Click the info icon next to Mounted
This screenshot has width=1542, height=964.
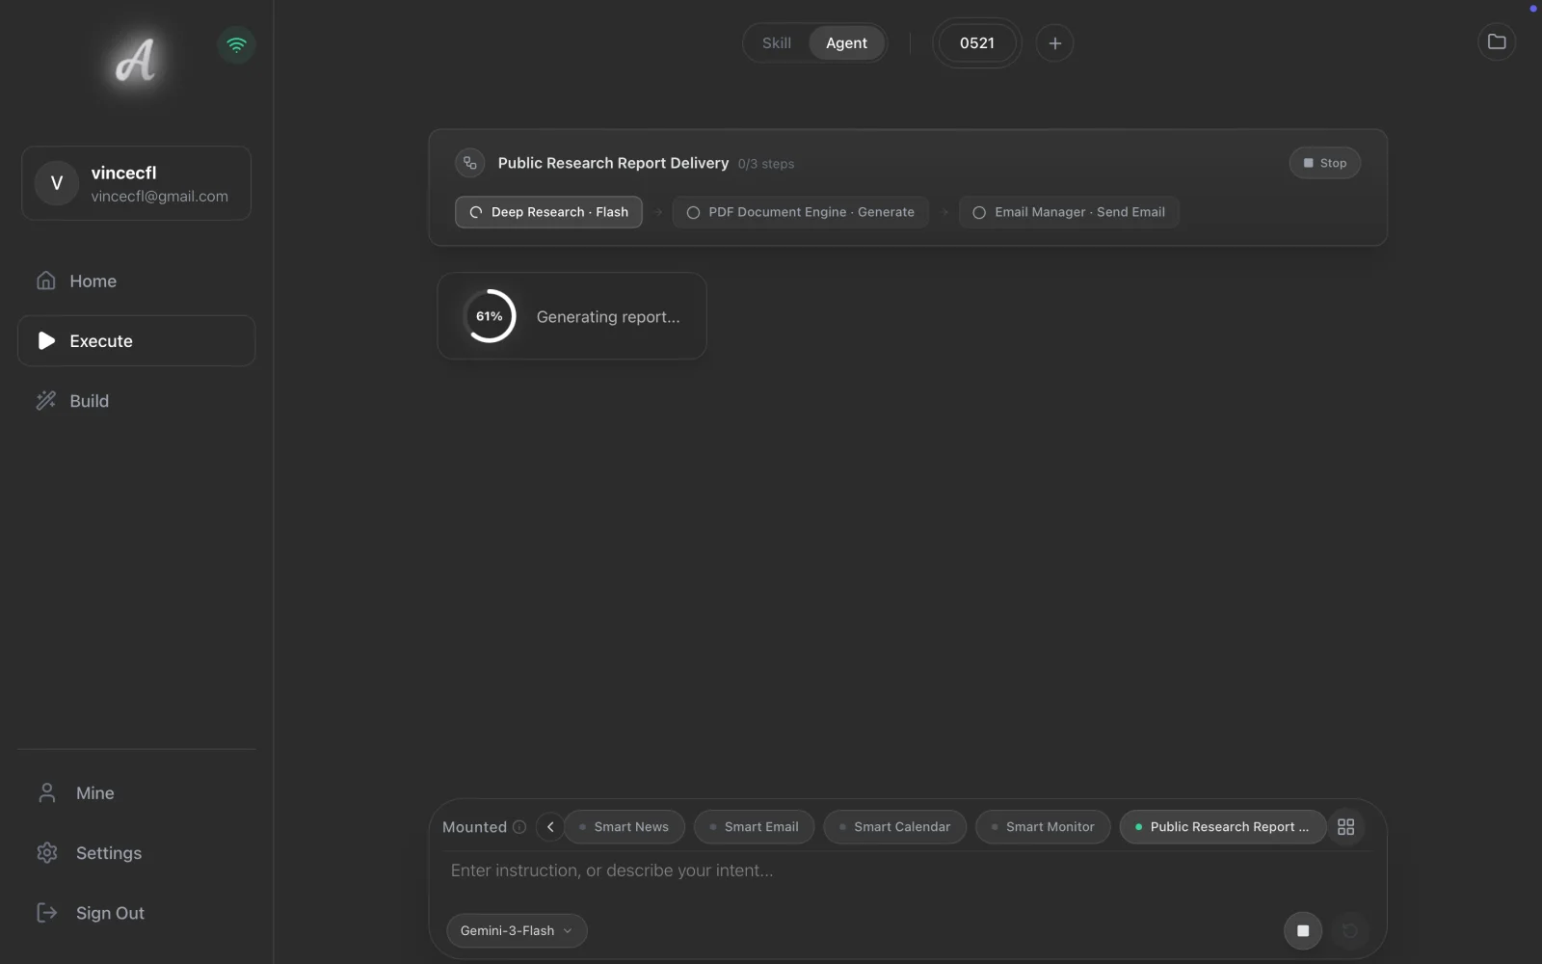point(519,827)
